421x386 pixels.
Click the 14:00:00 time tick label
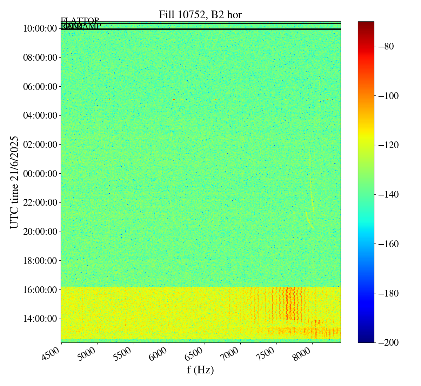[x=40, y=319]
